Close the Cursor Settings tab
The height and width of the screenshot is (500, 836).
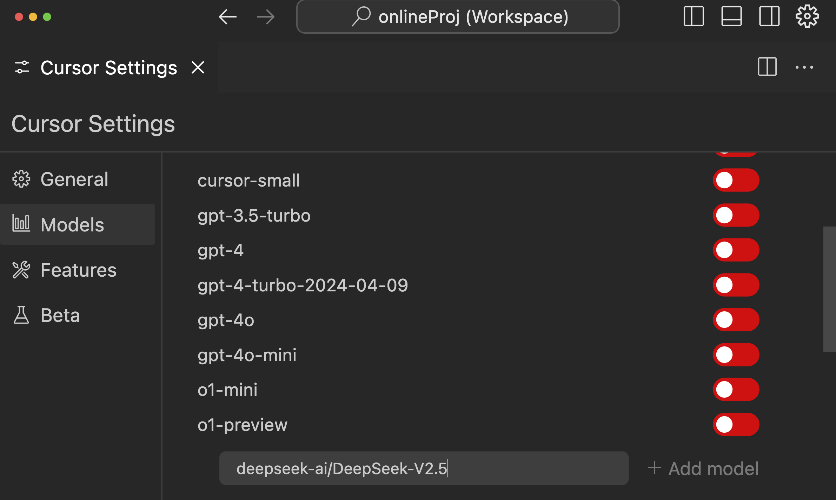click(198, 67)
